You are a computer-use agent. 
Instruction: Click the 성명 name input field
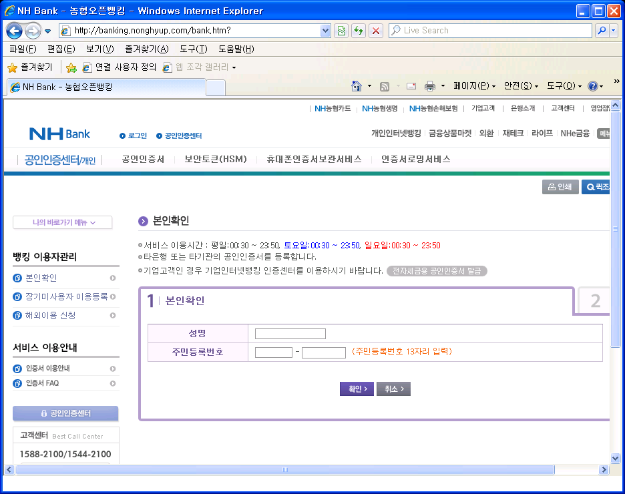290,334
